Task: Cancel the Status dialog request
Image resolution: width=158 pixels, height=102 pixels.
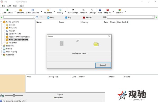Action: pos(103,65)
